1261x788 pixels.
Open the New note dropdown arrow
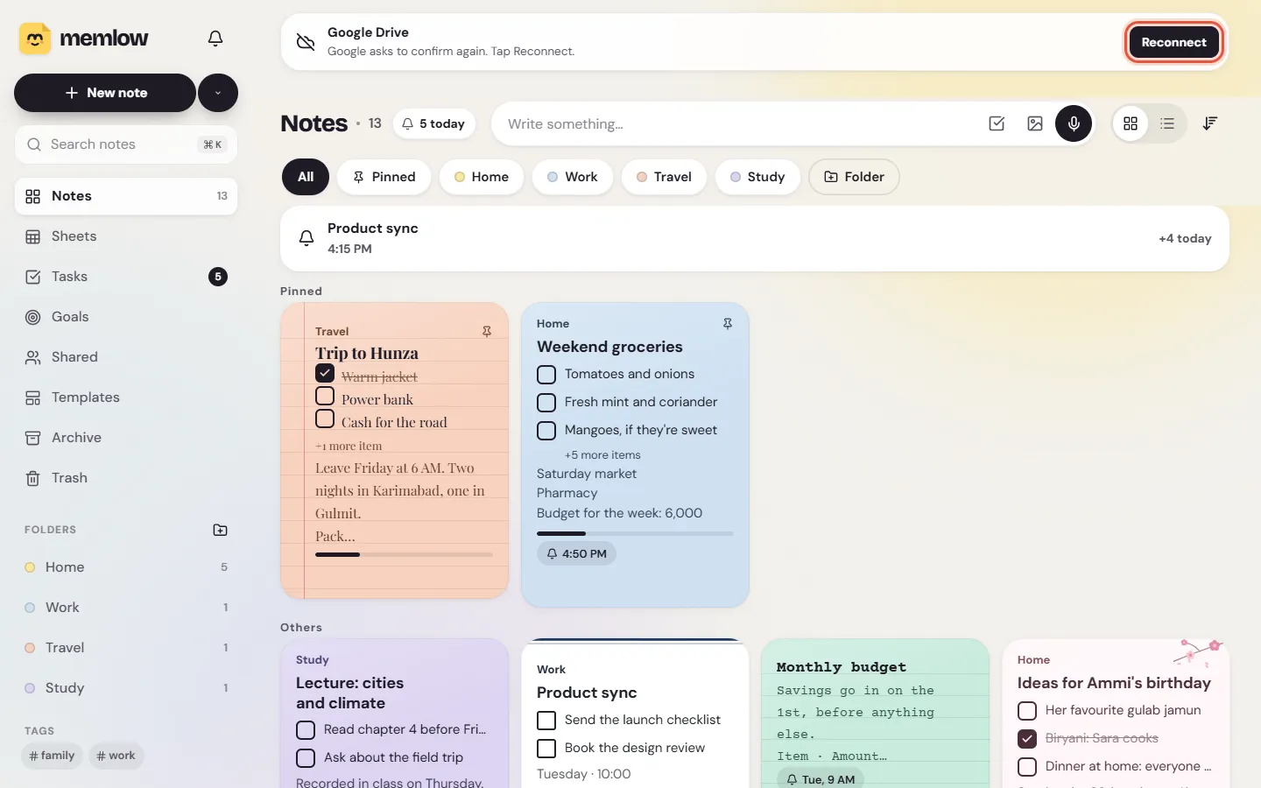pyautogui.click(x=218, y=93)
